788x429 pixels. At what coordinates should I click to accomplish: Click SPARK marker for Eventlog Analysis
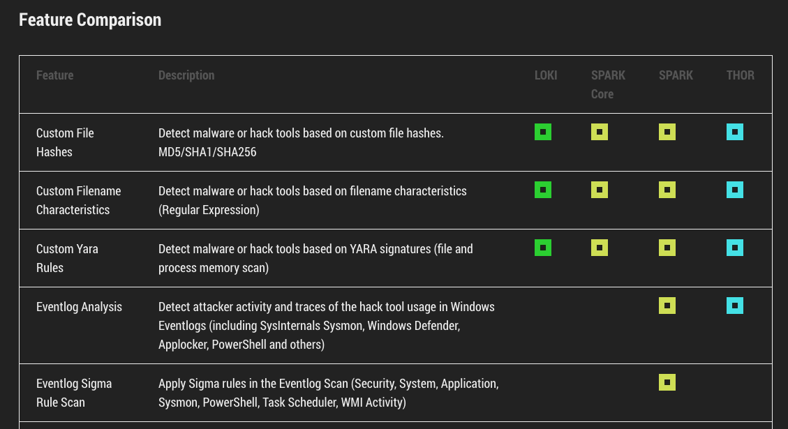(667, 306)
